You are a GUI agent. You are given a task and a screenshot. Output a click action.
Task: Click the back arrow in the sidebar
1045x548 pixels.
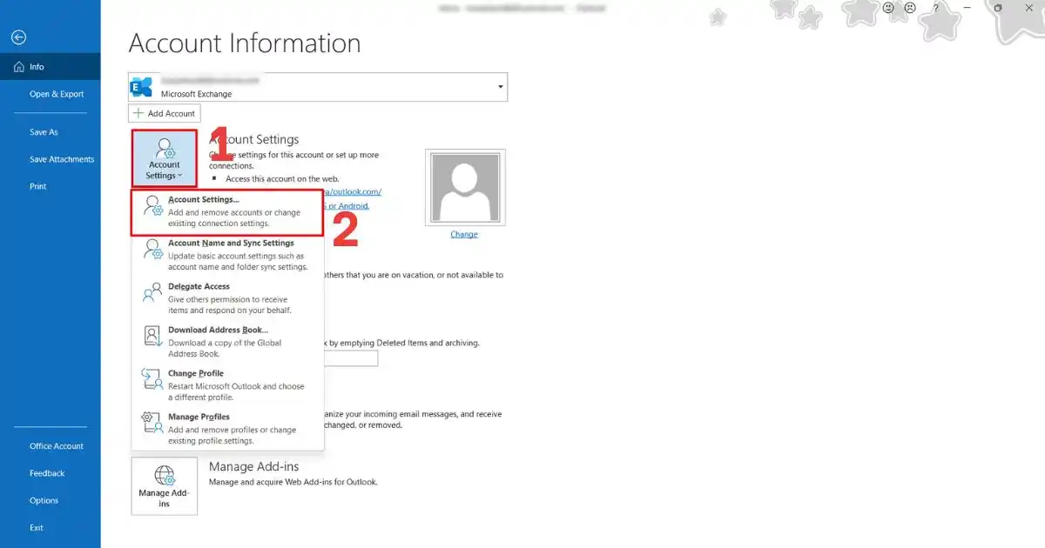point(18,37)
